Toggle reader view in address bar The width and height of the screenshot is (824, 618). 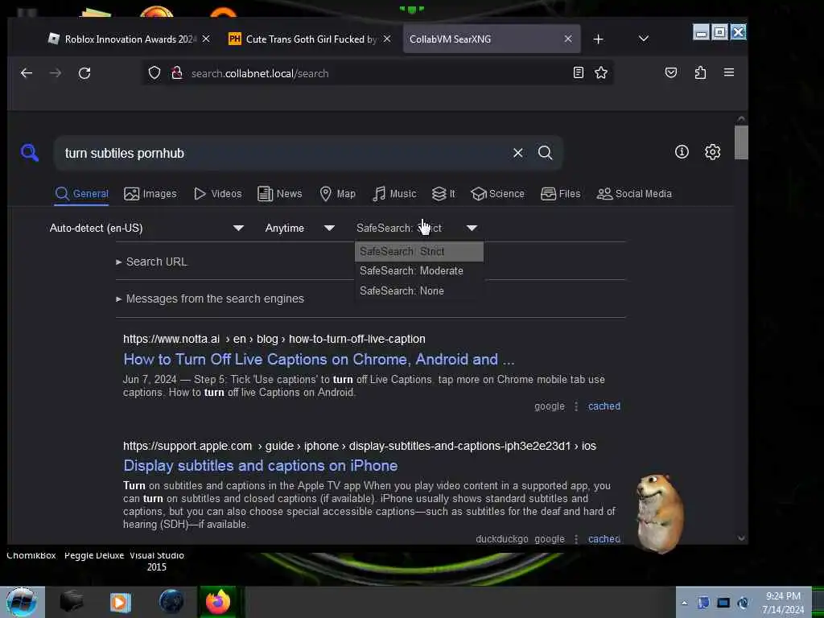578,72
